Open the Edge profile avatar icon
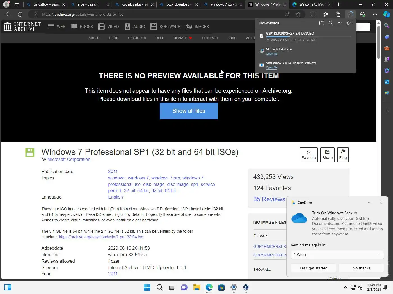Image resolution: width=393 pixels, height=294 pixels. [6, 4]
